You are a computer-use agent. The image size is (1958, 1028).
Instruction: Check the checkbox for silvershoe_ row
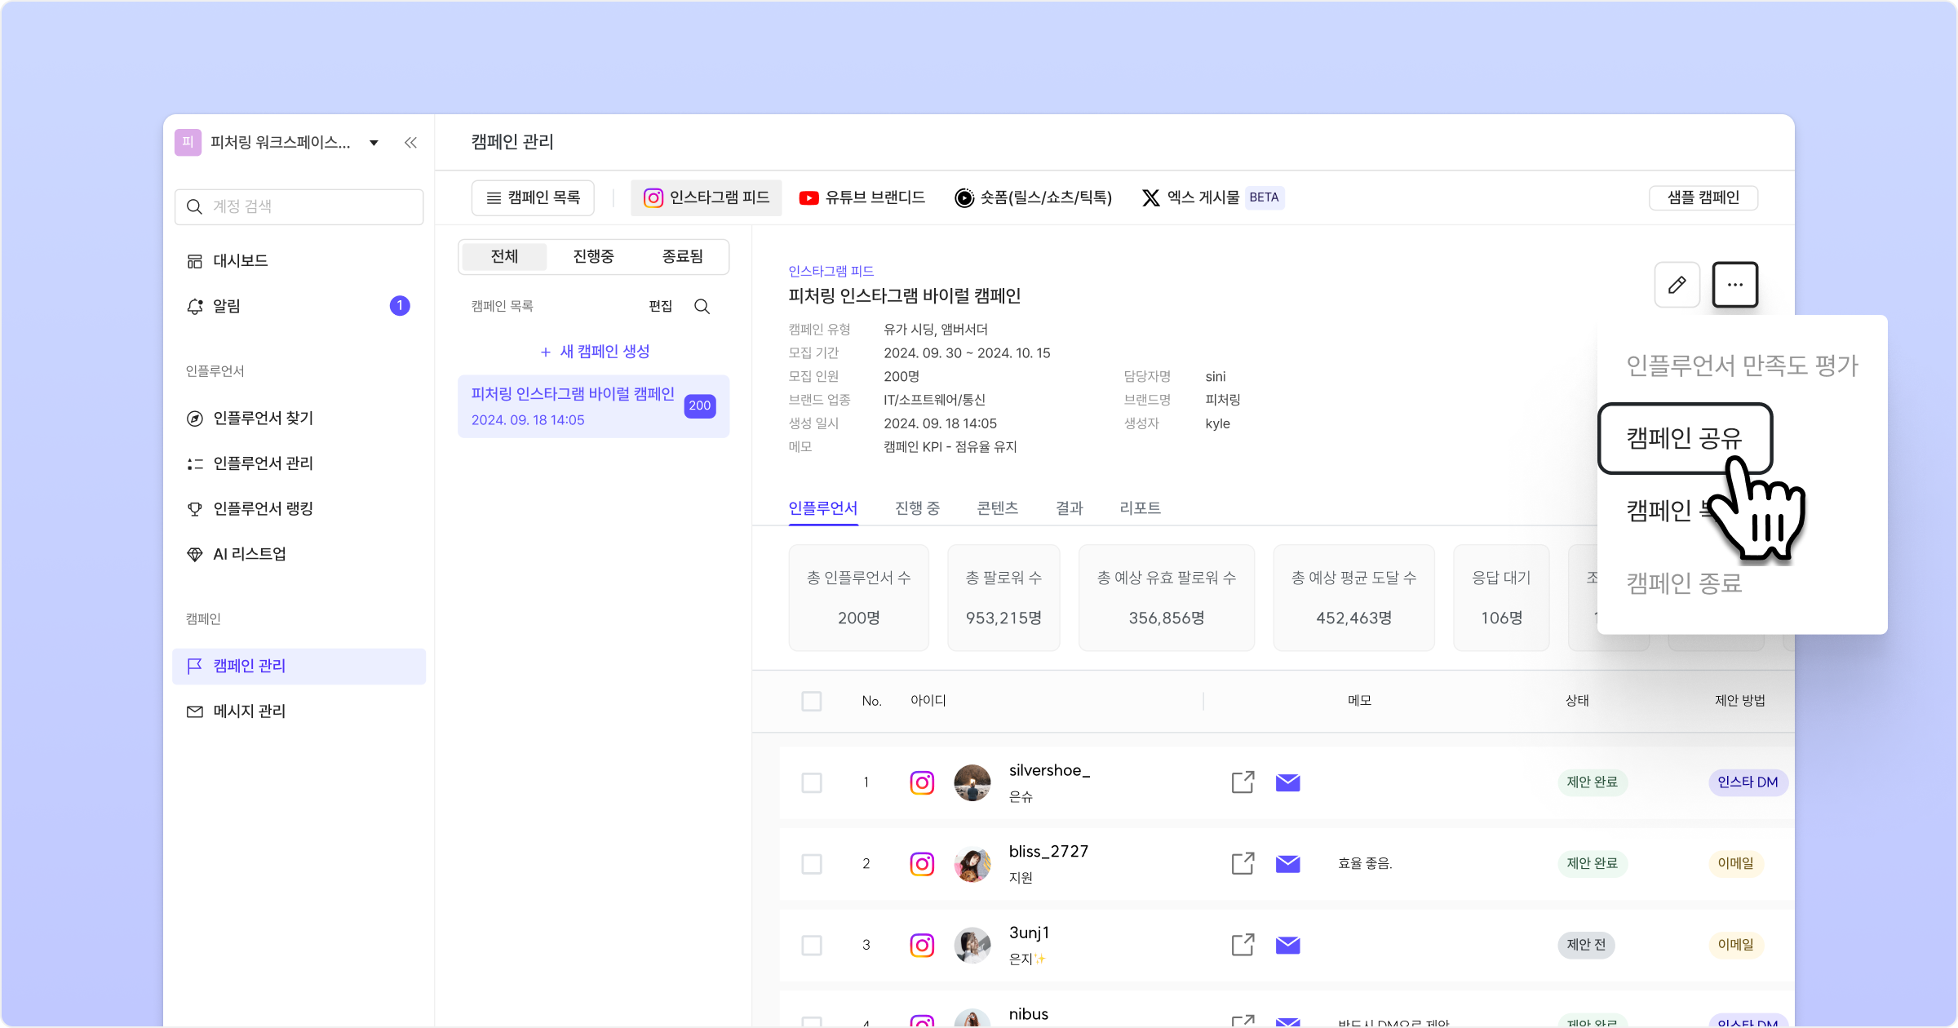pos(812,782)
